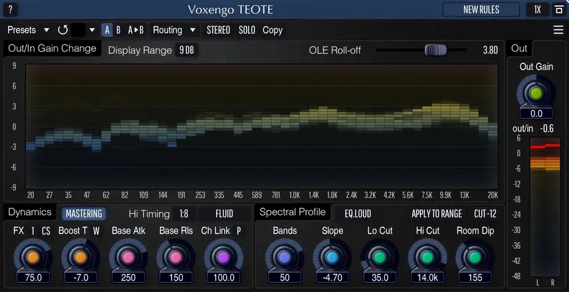
Task: Click the Base Rls value field 150
Action: click(x=175, y=278)
